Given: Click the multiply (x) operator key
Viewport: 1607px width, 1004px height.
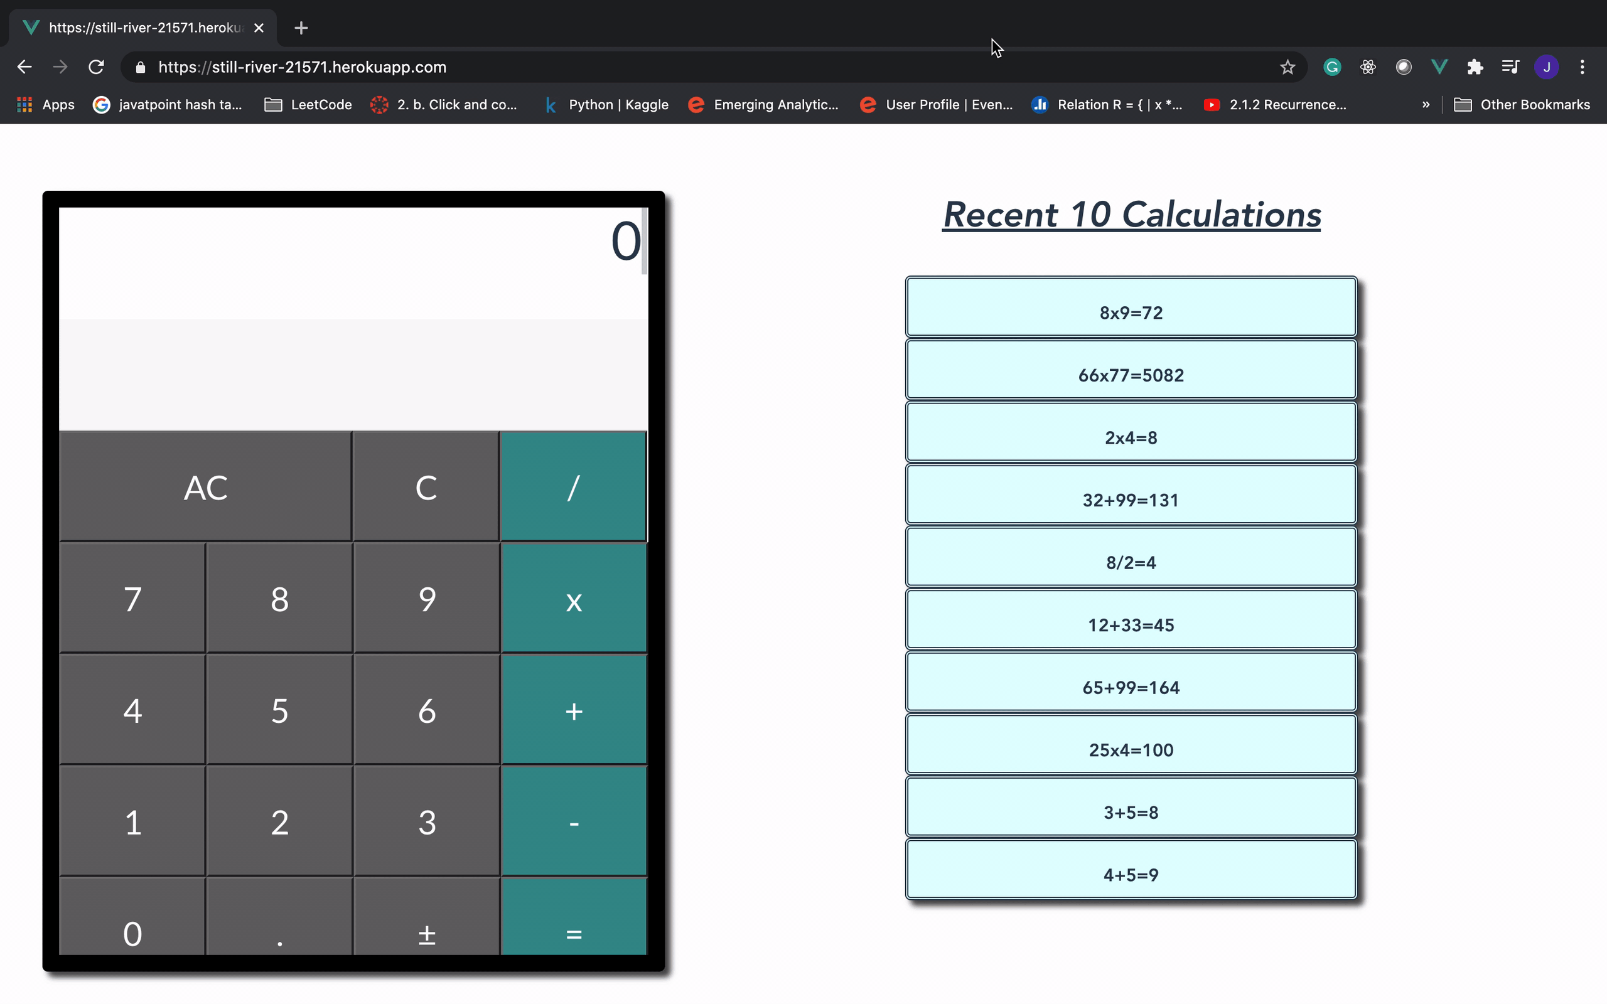Looking at the screenshot, I should 573,598.
